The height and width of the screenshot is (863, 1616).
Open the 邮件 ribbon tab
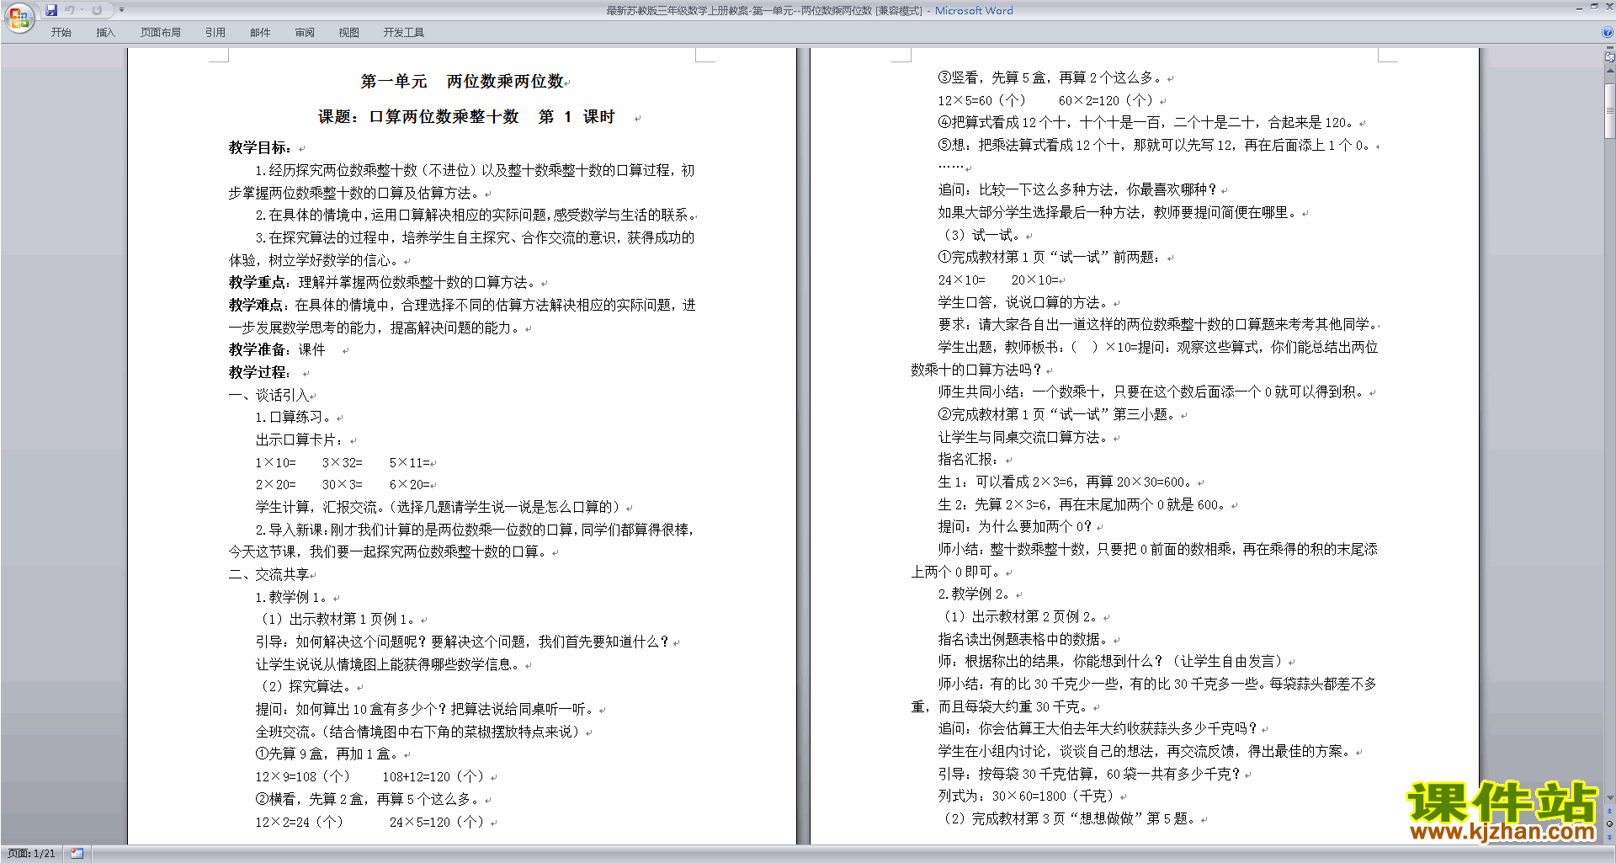pos(260,32)
